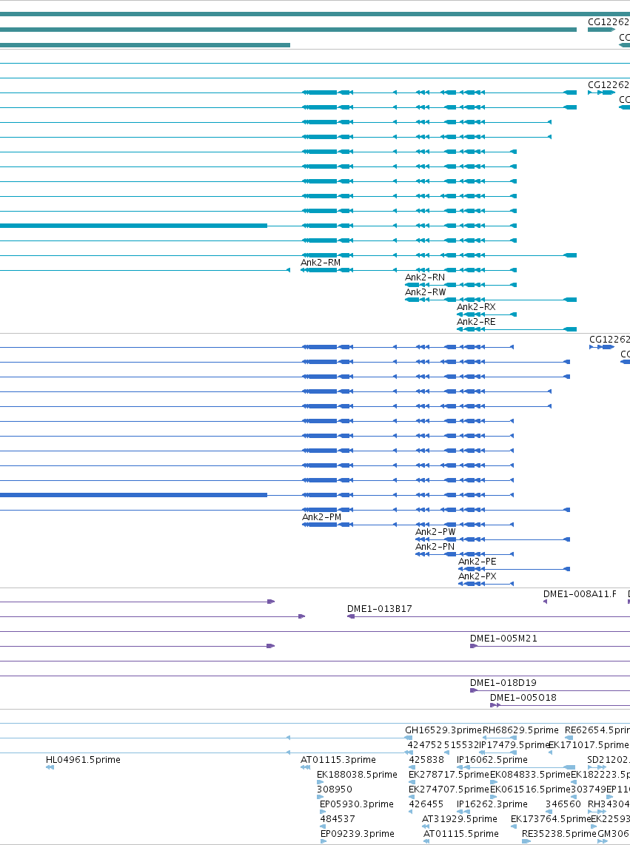Click the AT31929.5prime EST label
This screenshot has width=630, height=845.
(460, 818)
